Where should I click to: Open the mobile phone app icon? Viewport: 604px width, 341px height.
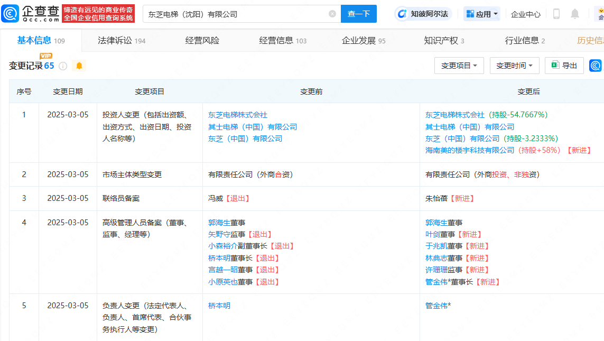tap(556, 14)
